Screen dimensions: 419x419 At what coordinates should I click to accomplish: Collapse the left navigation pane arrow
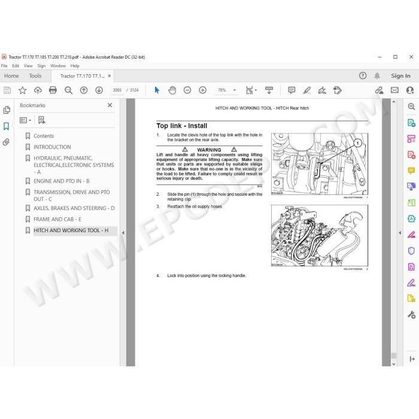pos(123,233)
